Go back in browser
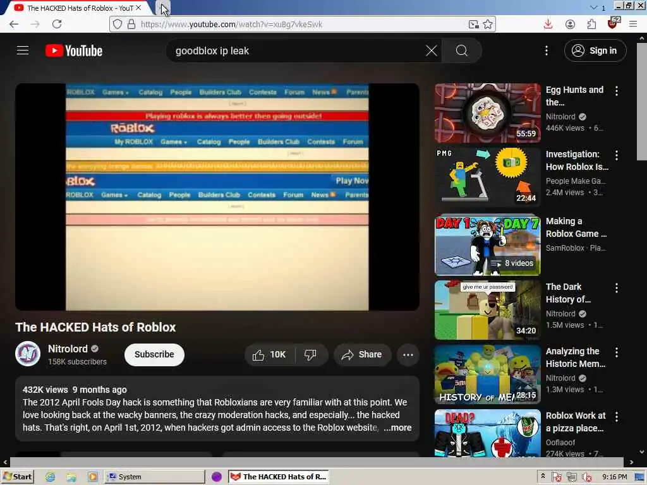Image resolution: width=647 pixels, height=485 pixels. pos(14,24)
